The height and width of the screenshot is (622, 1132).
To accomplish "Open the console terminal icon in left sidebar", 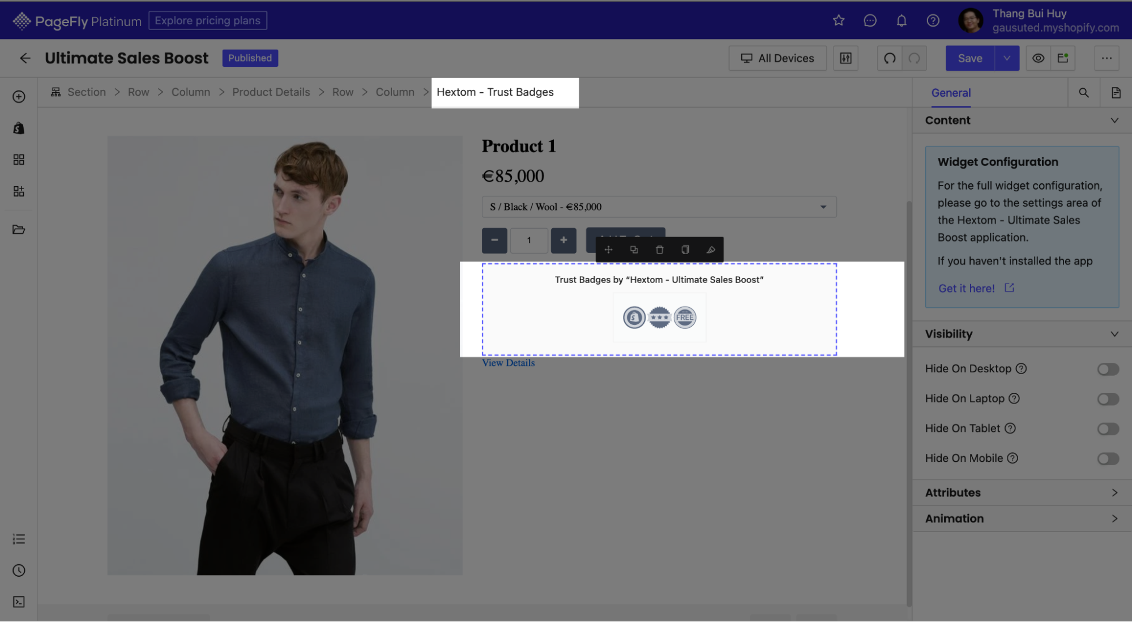I will click(19, 602).
